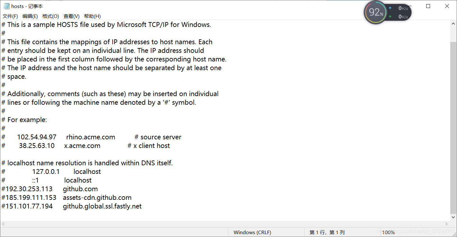Open the 帮助(H) menu
The height and width of the screenshot is (237, 457).
pos(92,16)
